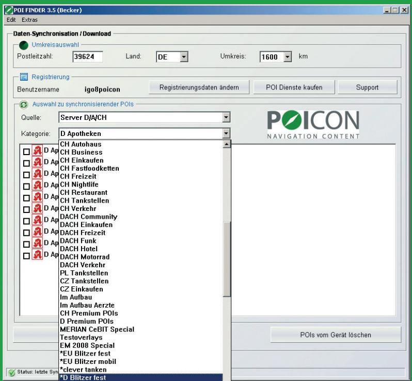412x381 pixels.
Task: Click the POI Finder title bar app icon
Action: [9, 10]
